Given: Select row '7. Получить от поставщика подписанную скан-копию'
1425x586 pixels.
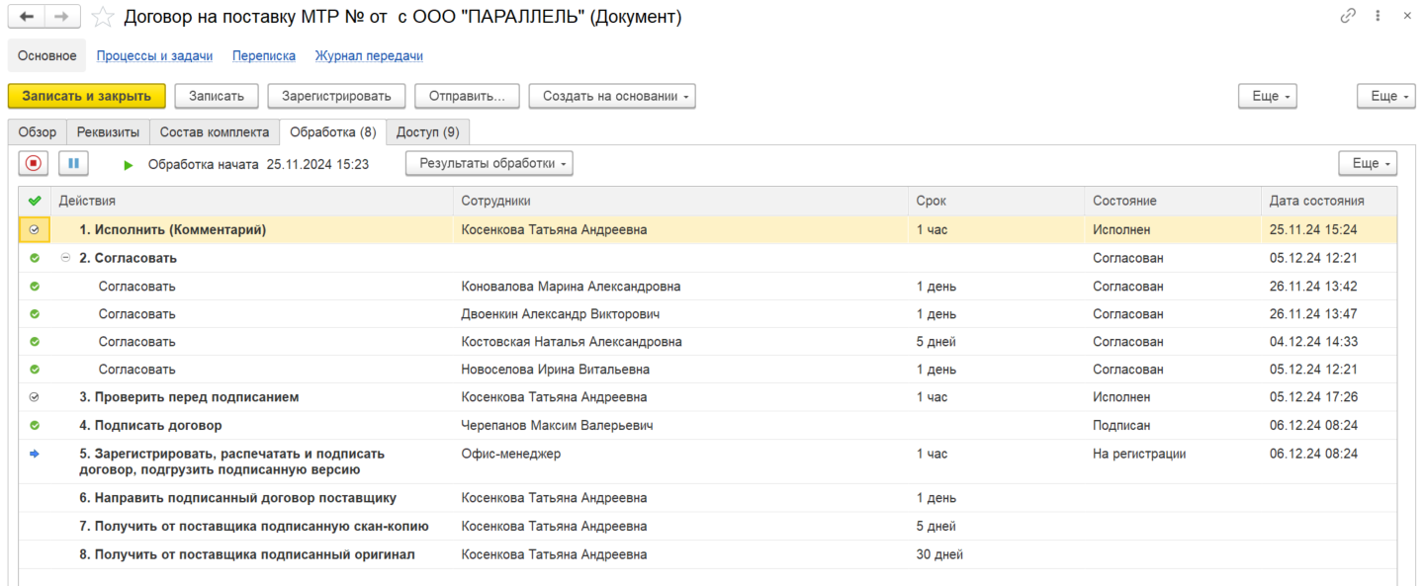Looking at the screenshot, I should (x=708, y=526).
